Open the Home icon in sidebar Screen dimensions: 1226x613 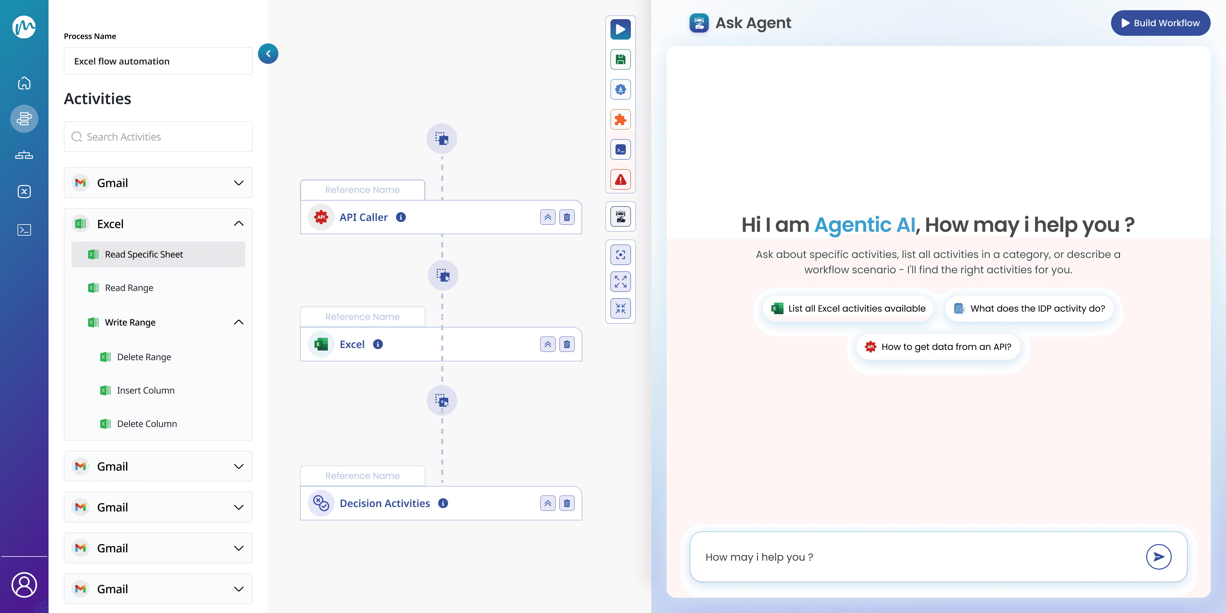click(x=24, y=83)
